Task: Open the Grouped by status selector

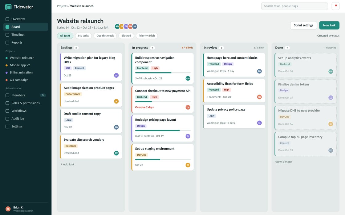Action: click(x=328, y=36)
